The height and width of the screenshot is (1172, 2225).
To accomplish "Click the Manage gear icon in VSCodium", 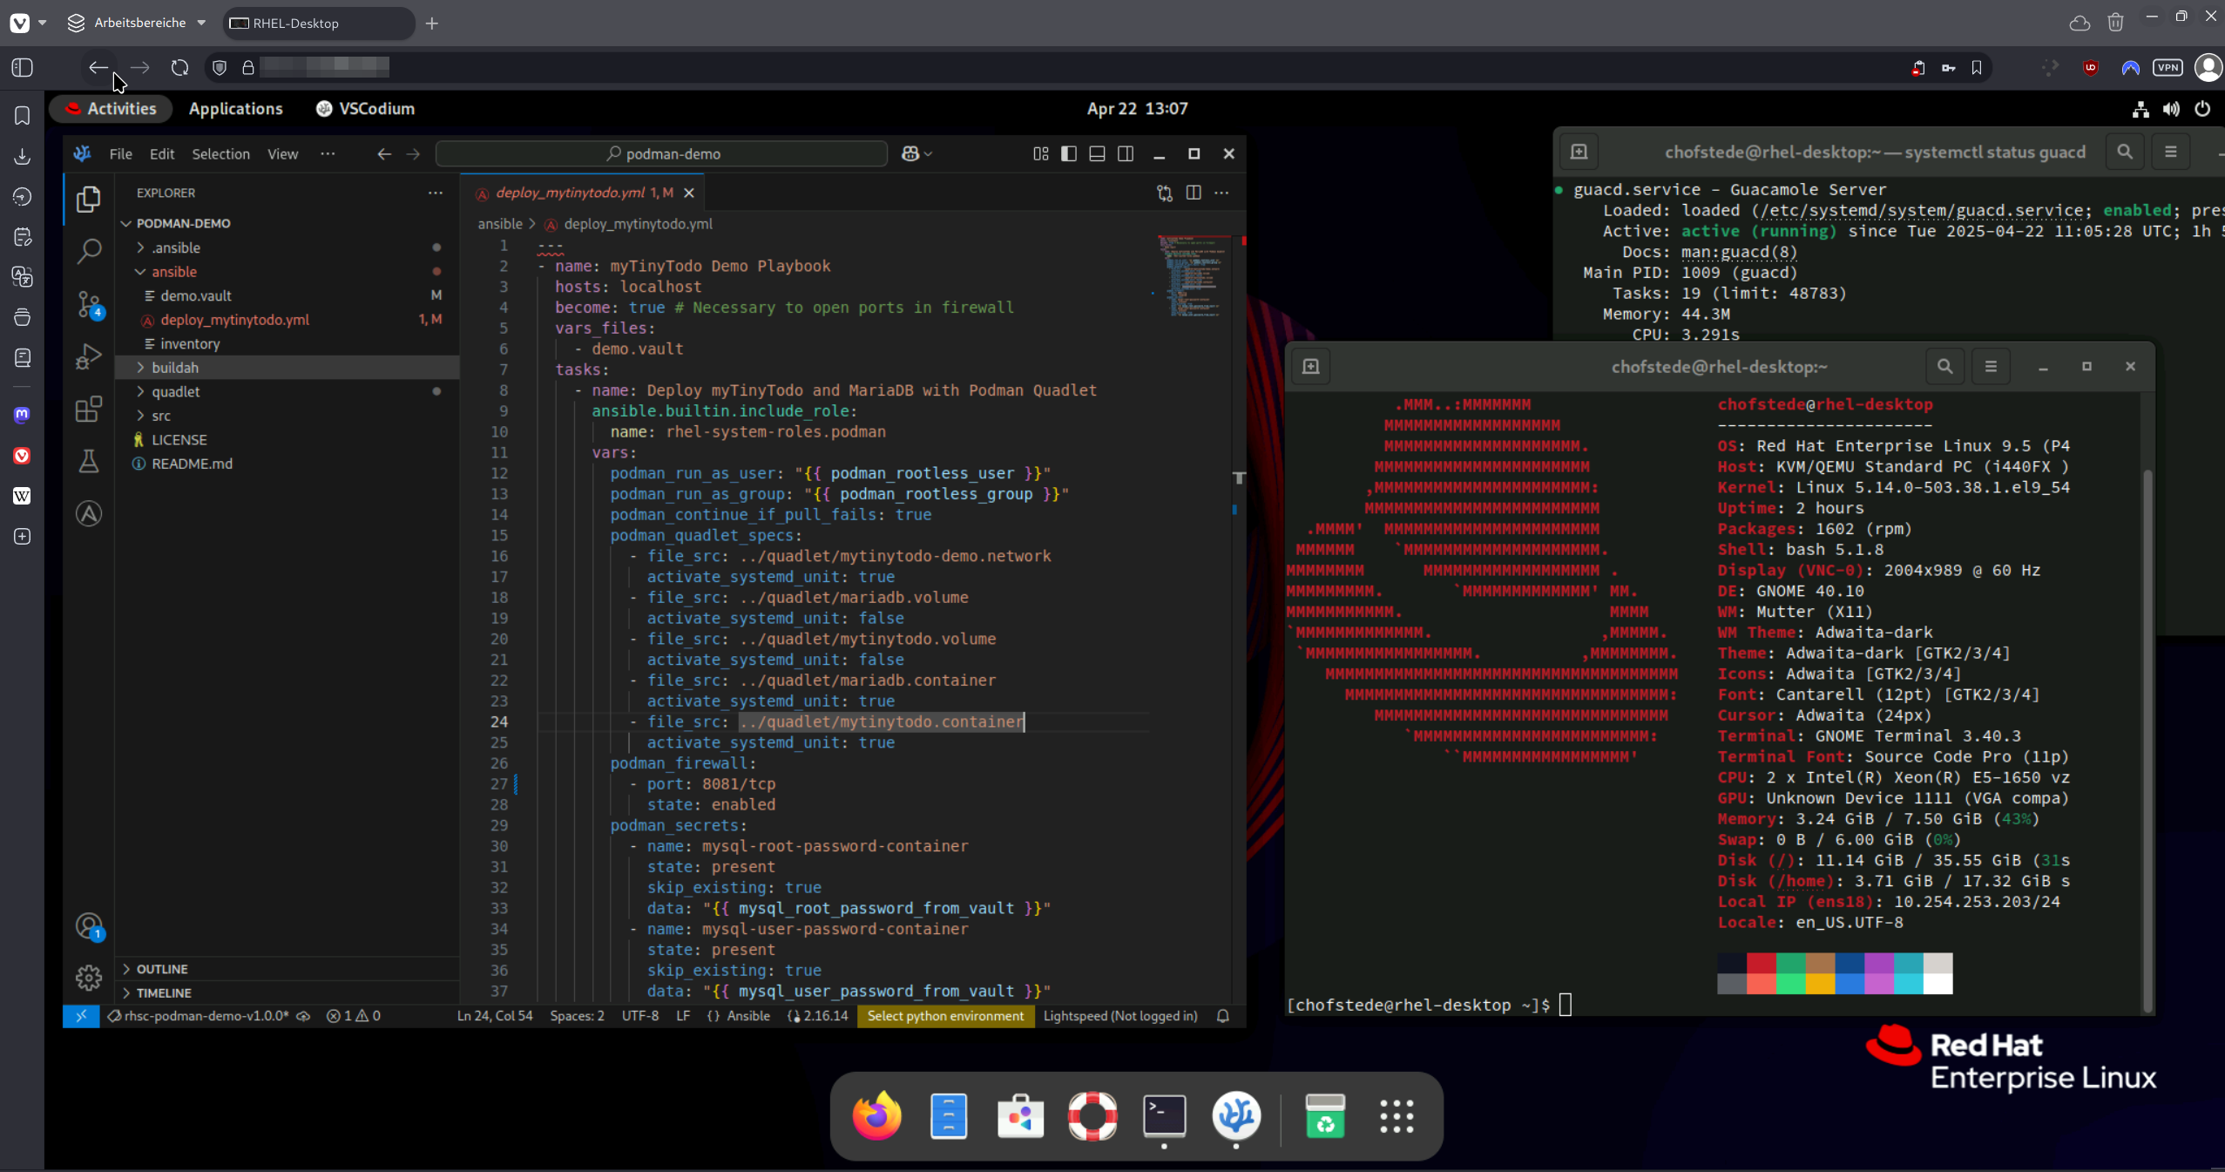I will 88,977.
